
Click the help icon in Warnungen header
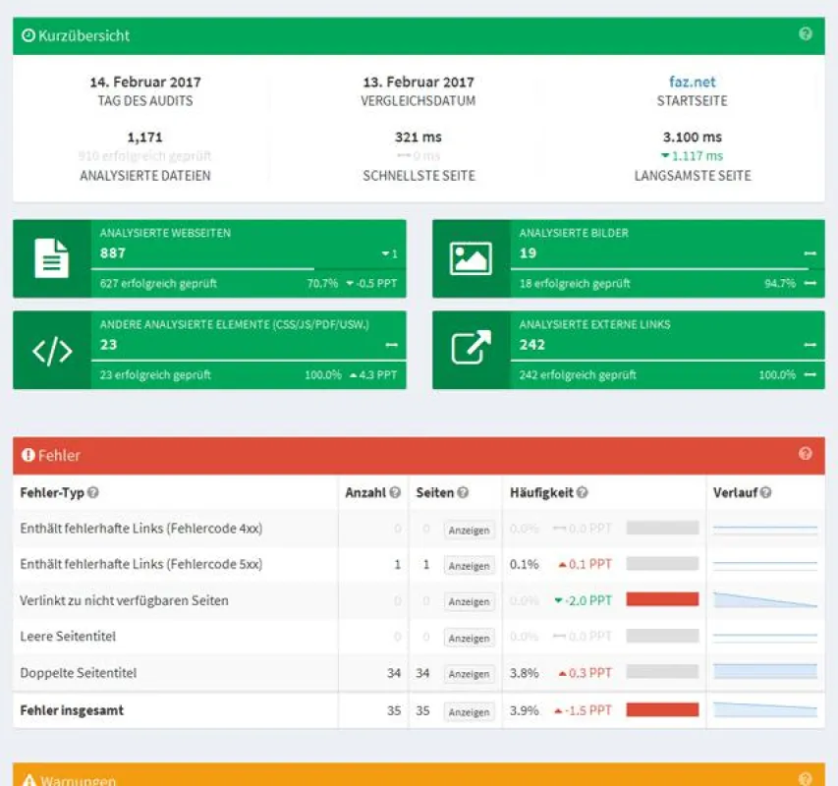pyautogui.click(x=805, y=779)
